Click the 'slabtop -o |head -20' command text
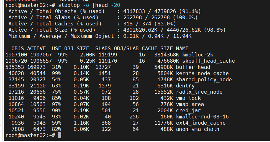The width and height of the screenshot is (270, 142). pos(89,5)
